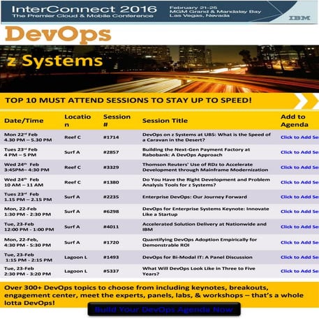Click the Add to Agenda column header

pyautogui.click(x=295, y=121)
